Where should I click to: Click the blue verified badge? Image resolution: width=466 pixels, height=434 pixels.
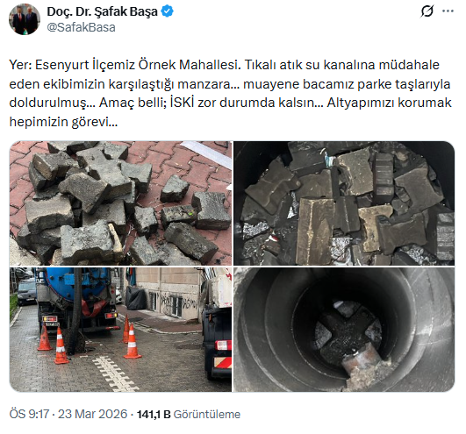167,11
